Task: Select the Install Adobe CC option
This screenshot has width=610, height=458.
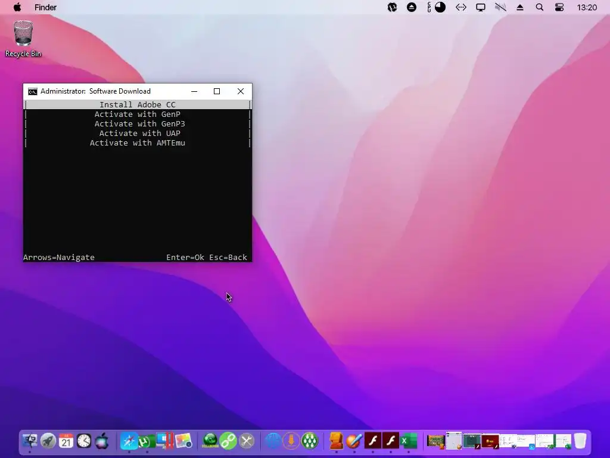Action: (138, 104)
